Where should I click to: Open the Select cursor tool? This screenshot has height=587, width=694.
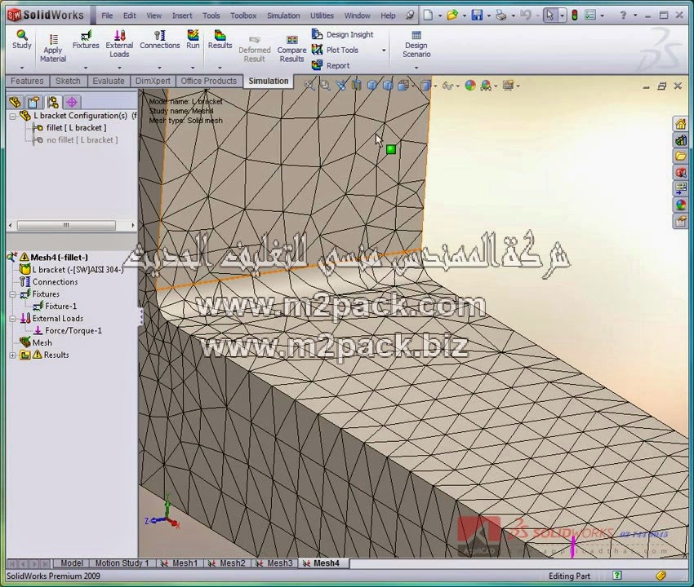point(549,15)
